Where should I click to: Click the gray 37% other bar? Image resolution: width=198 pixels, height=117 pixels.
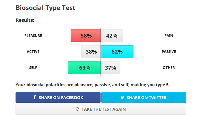tap(110, 68)
